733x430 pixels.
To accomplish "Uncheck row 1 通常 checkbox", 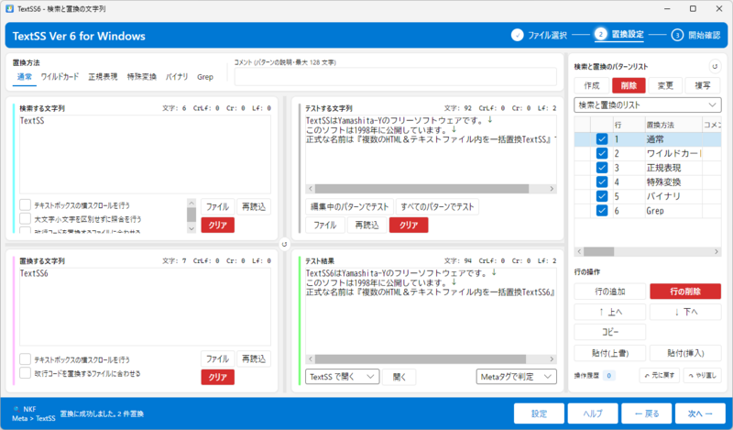I will [x=602, y=139].
